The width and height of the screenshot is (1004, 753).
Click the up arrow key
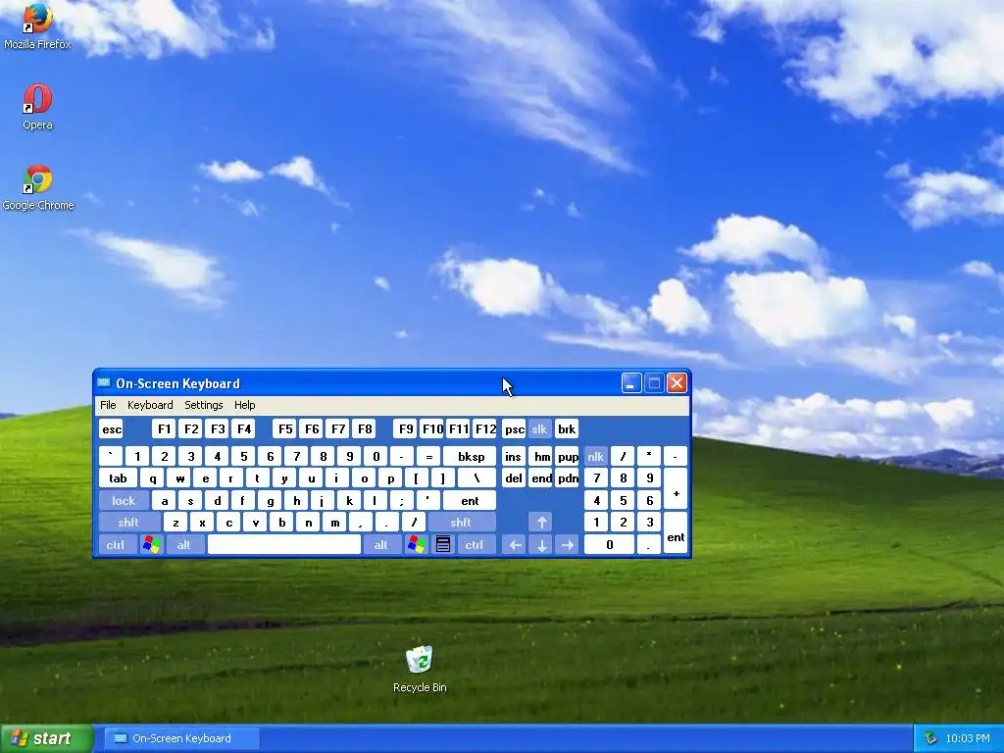(541, 523)
